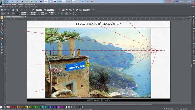Click the Copy icon
The image size is (195, 110).
click(13, 9)
